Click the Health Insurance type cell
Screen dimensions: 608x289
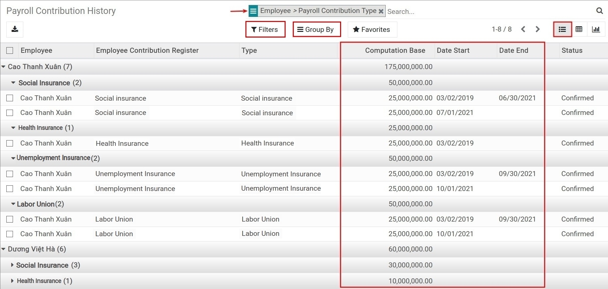click(x=268, y=143)
